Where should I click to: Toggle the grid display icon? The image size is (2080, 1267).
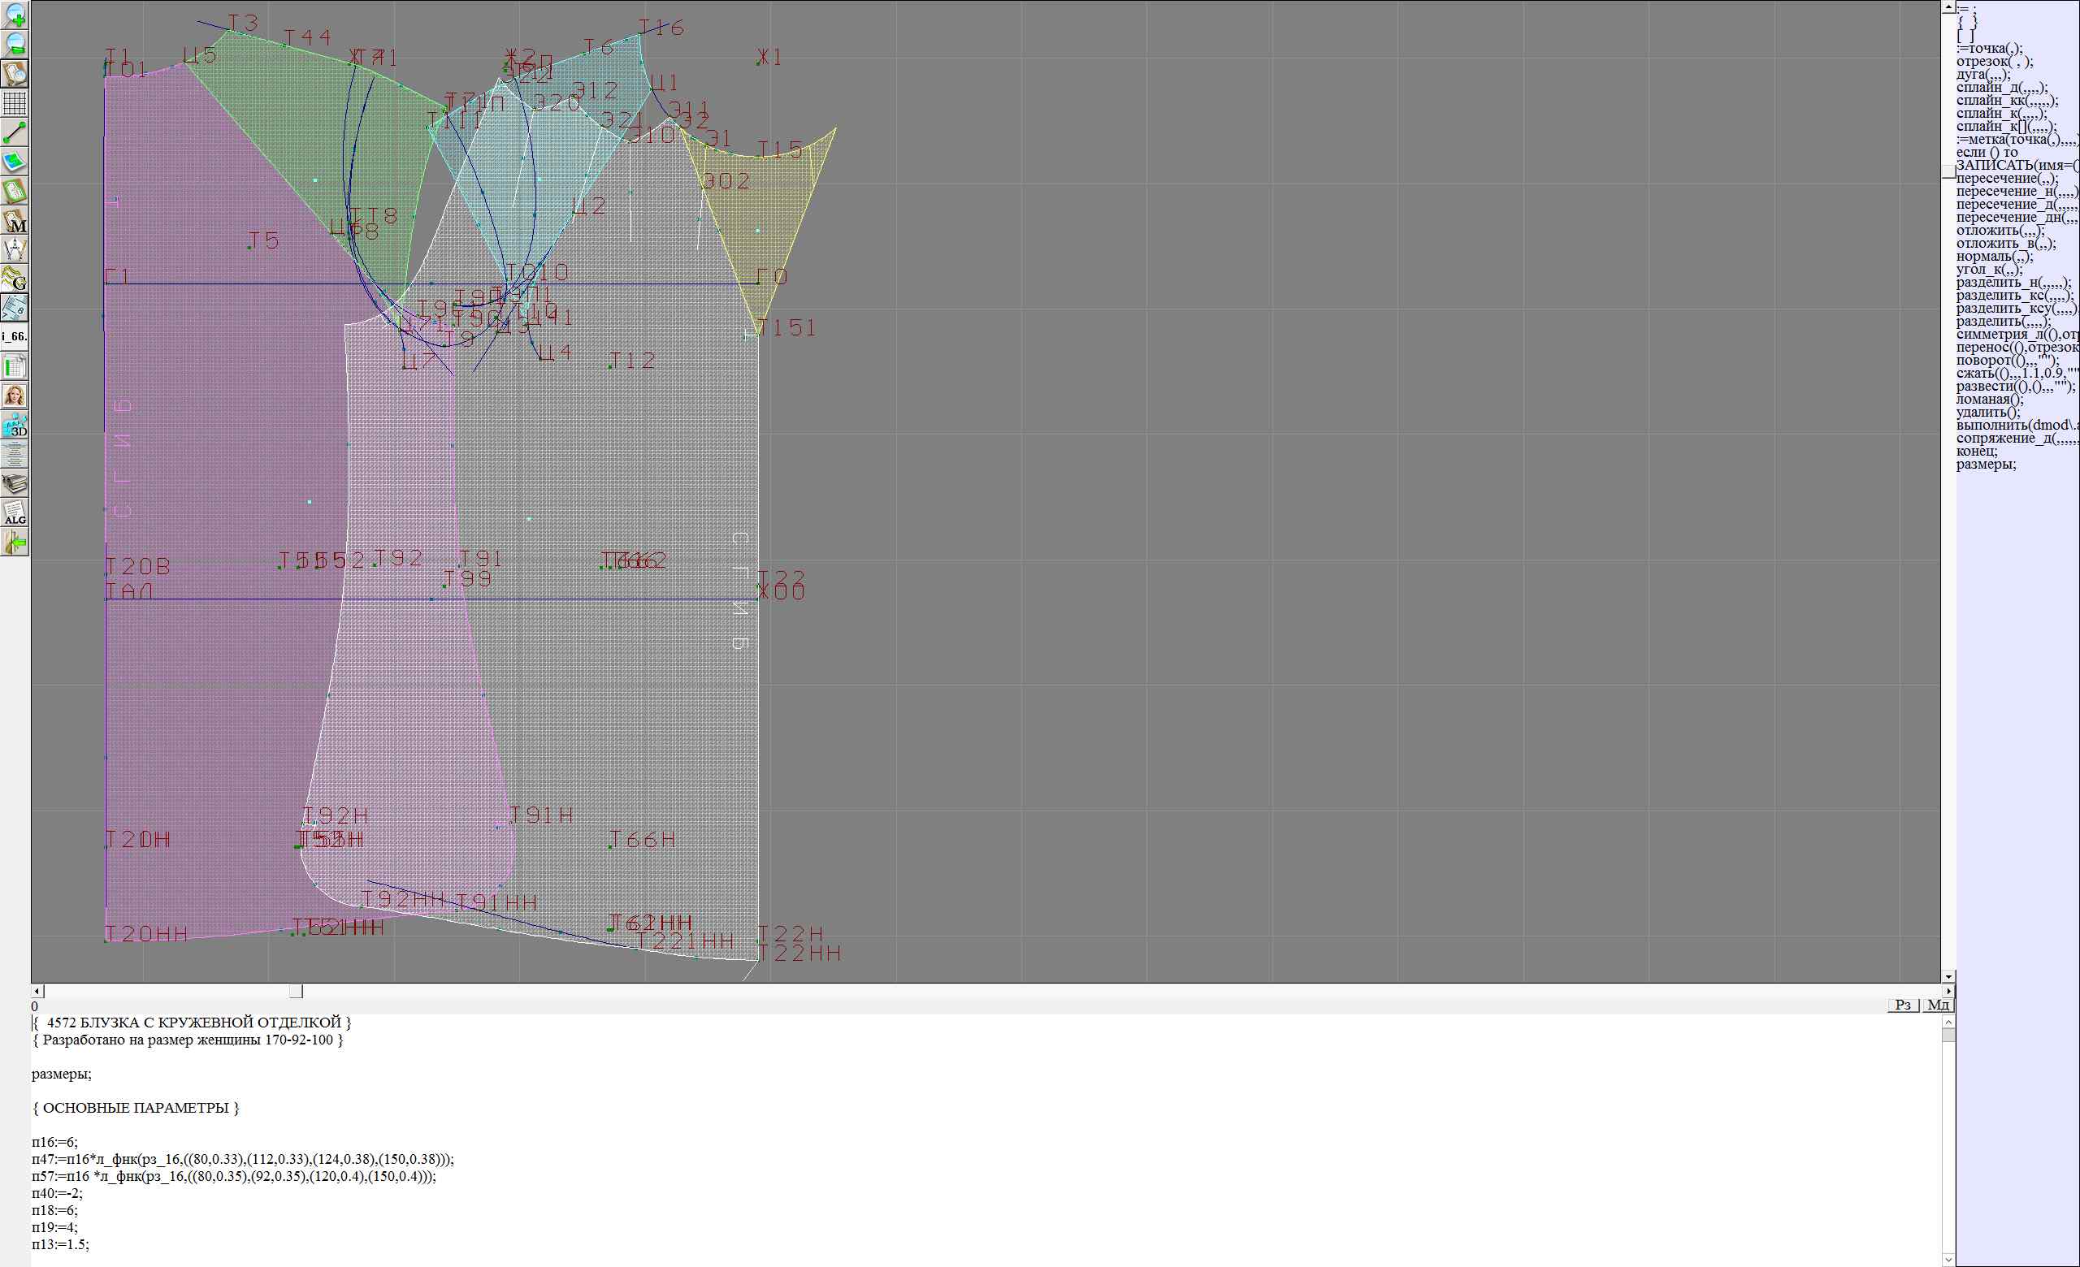tap(15, 103)
